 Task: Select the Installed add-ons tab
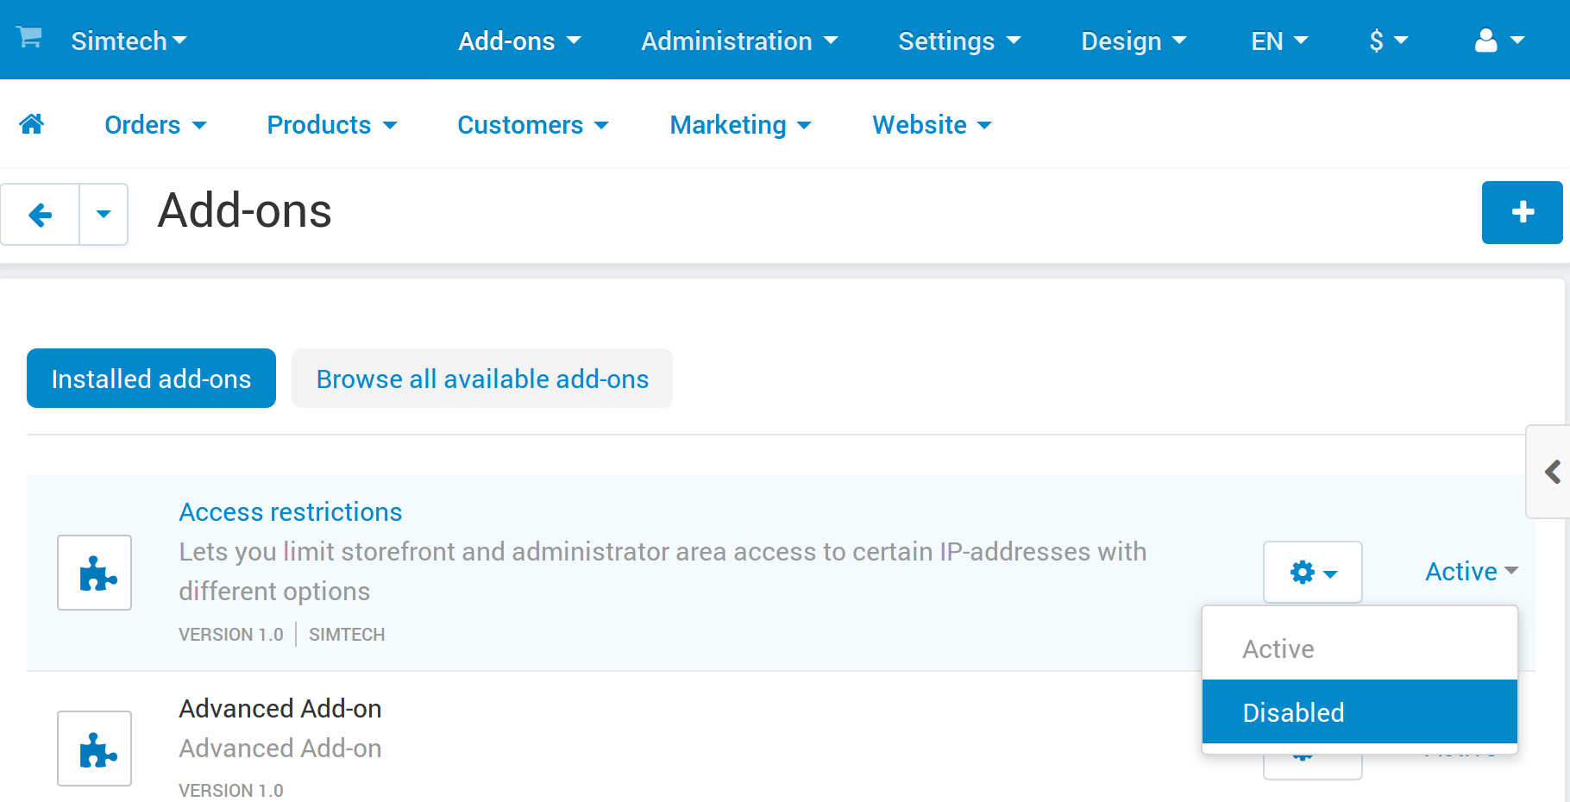click(151, 379)
